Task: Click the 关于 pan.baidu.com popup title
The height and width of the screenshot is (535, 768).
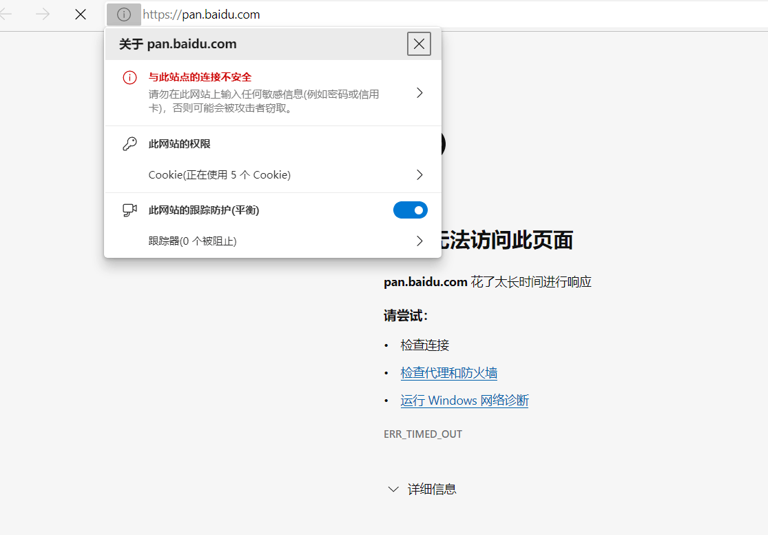Action: [178, 44]
